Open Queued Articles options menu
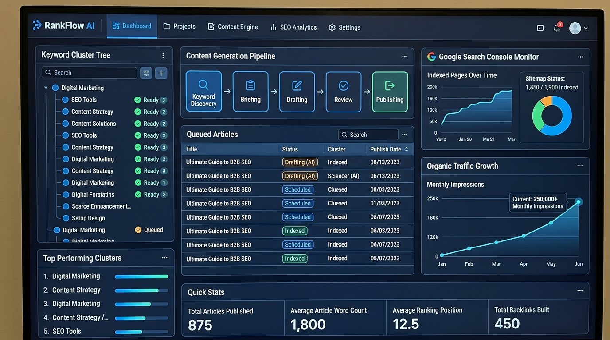This screenshot has height=340, width=610. tap(405, 135)
